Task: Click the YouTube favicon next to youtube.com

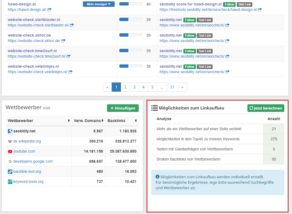Action: 10,151
